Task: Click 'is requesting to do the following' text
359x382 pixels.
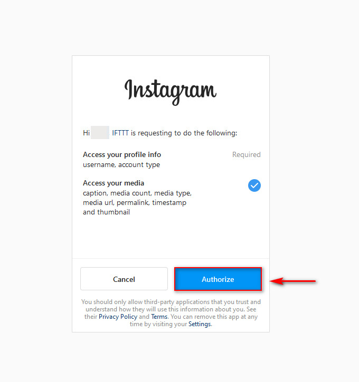Action: pyautogui.click(x=184, y=133)
